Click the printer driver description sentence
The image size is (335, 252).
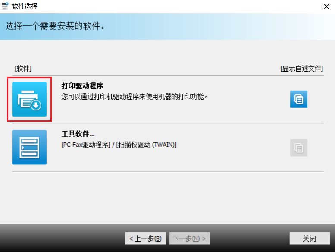pos(135,97)
